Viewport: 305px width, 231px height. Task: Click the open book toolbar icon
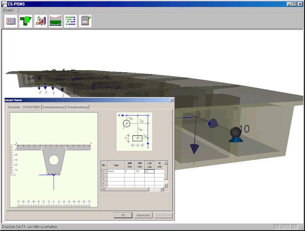click(x=11, y=21)
